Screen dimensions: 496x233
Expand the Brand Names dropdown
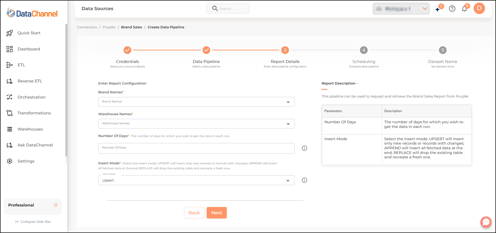(x=196, y=102)
